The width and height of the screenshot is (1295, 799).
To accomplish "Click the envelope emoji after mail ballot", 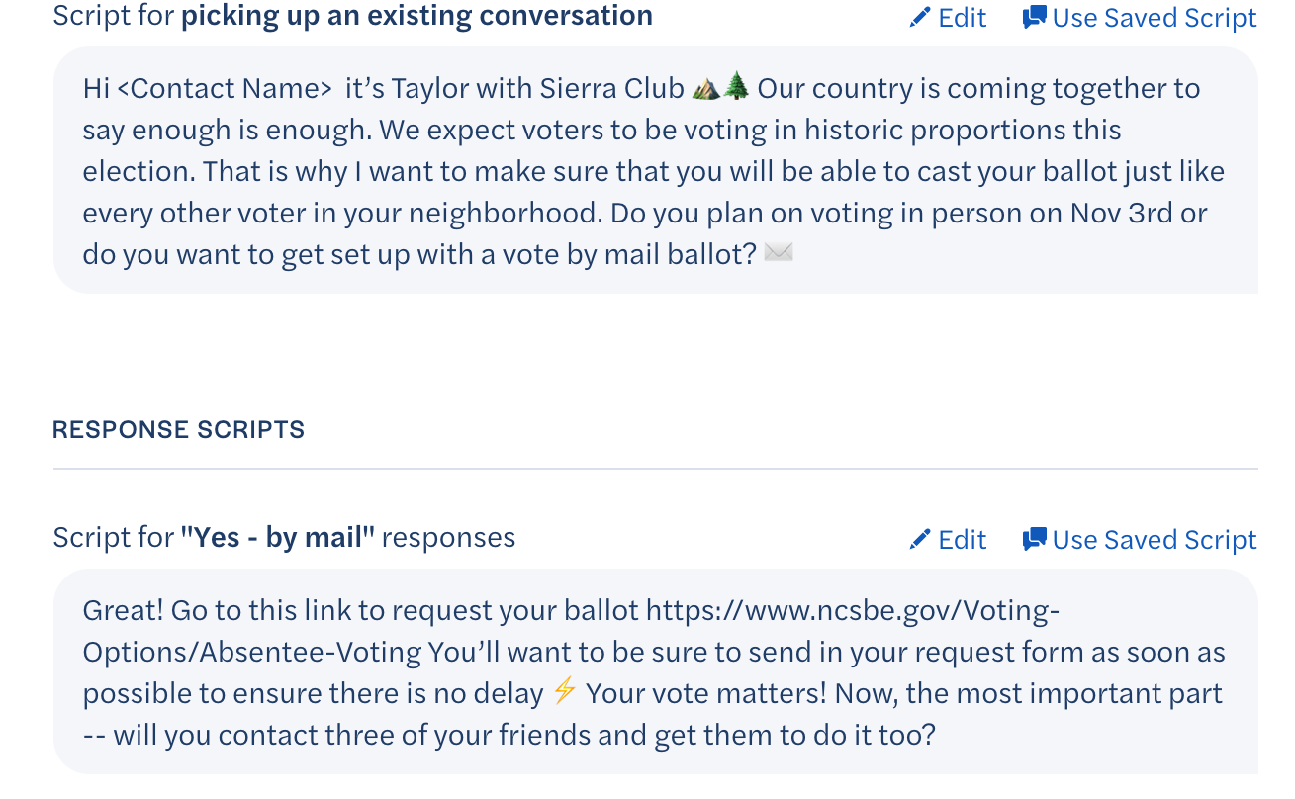I will point(779,254).
